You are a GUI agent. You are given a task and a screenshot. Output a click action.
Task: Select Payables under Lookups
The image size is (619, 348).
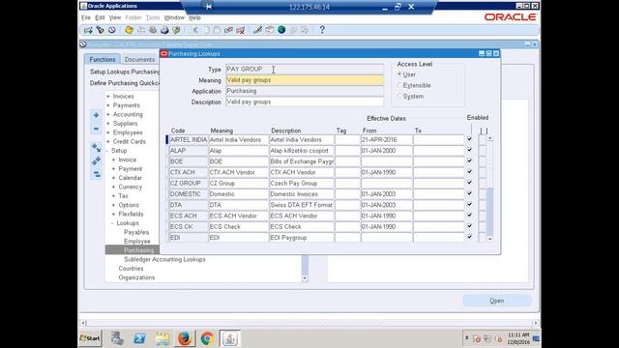136,232
